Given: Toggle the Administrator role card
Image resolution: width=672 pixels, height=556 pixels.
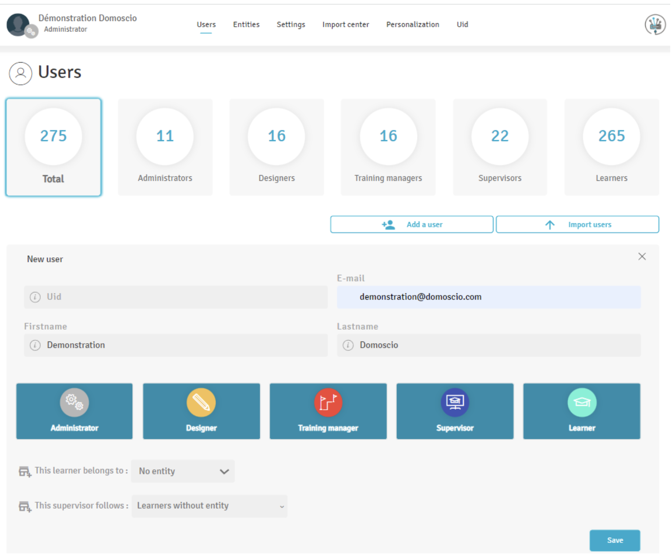Looking at the screenshot, I should pyautogui.click(x=74, y=412).
